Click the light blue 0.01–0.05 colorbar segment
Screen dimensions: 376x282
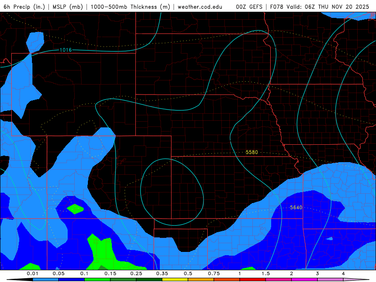[46, 280]
